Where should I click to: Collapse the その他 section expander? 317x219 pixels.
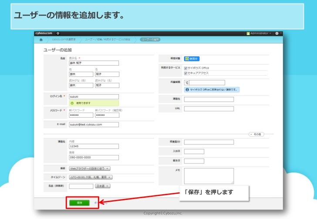(256, 134)
